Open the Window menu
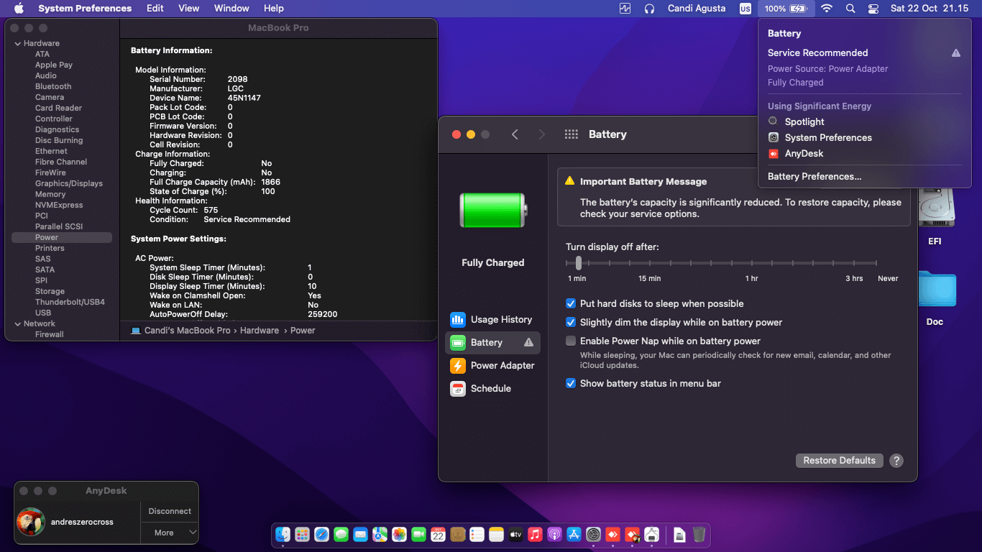This screenshot has width=982, height=552. coord(231,9)
